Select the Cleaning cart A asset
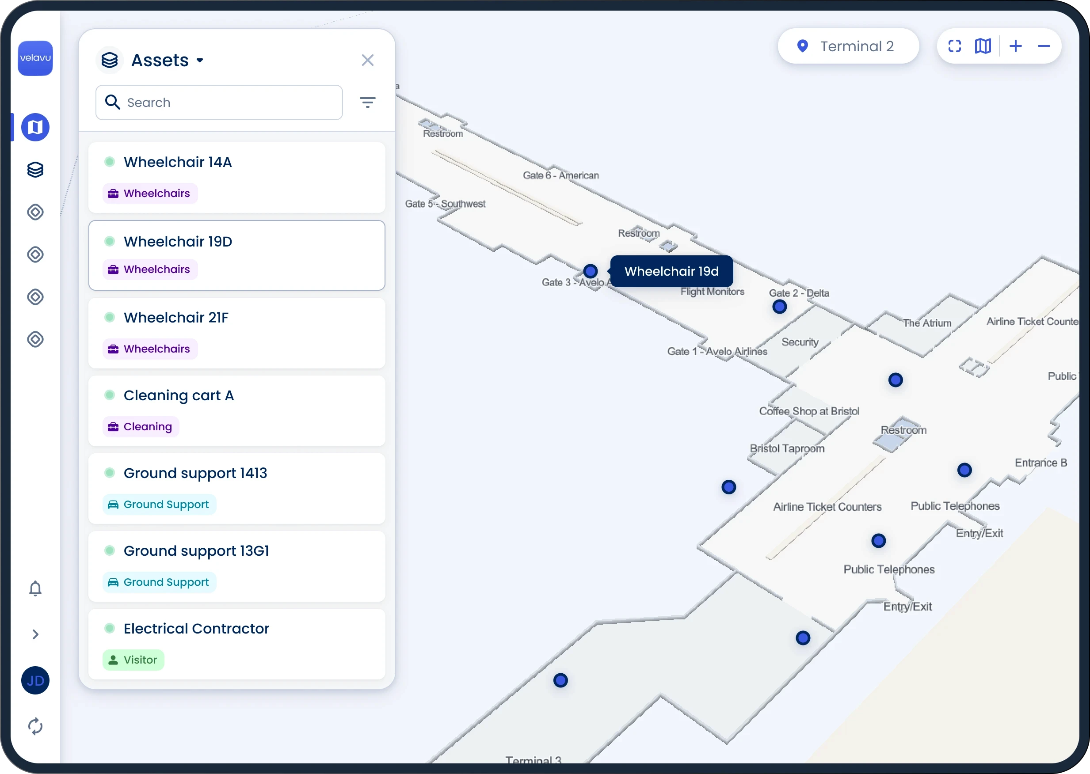The image size is (1090, 774). [x=237, y=411]
